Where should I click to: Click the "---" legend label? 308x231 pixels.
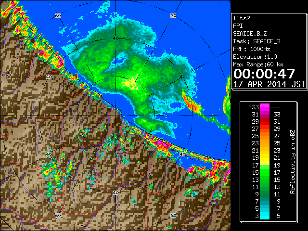(x=275, y=107)
